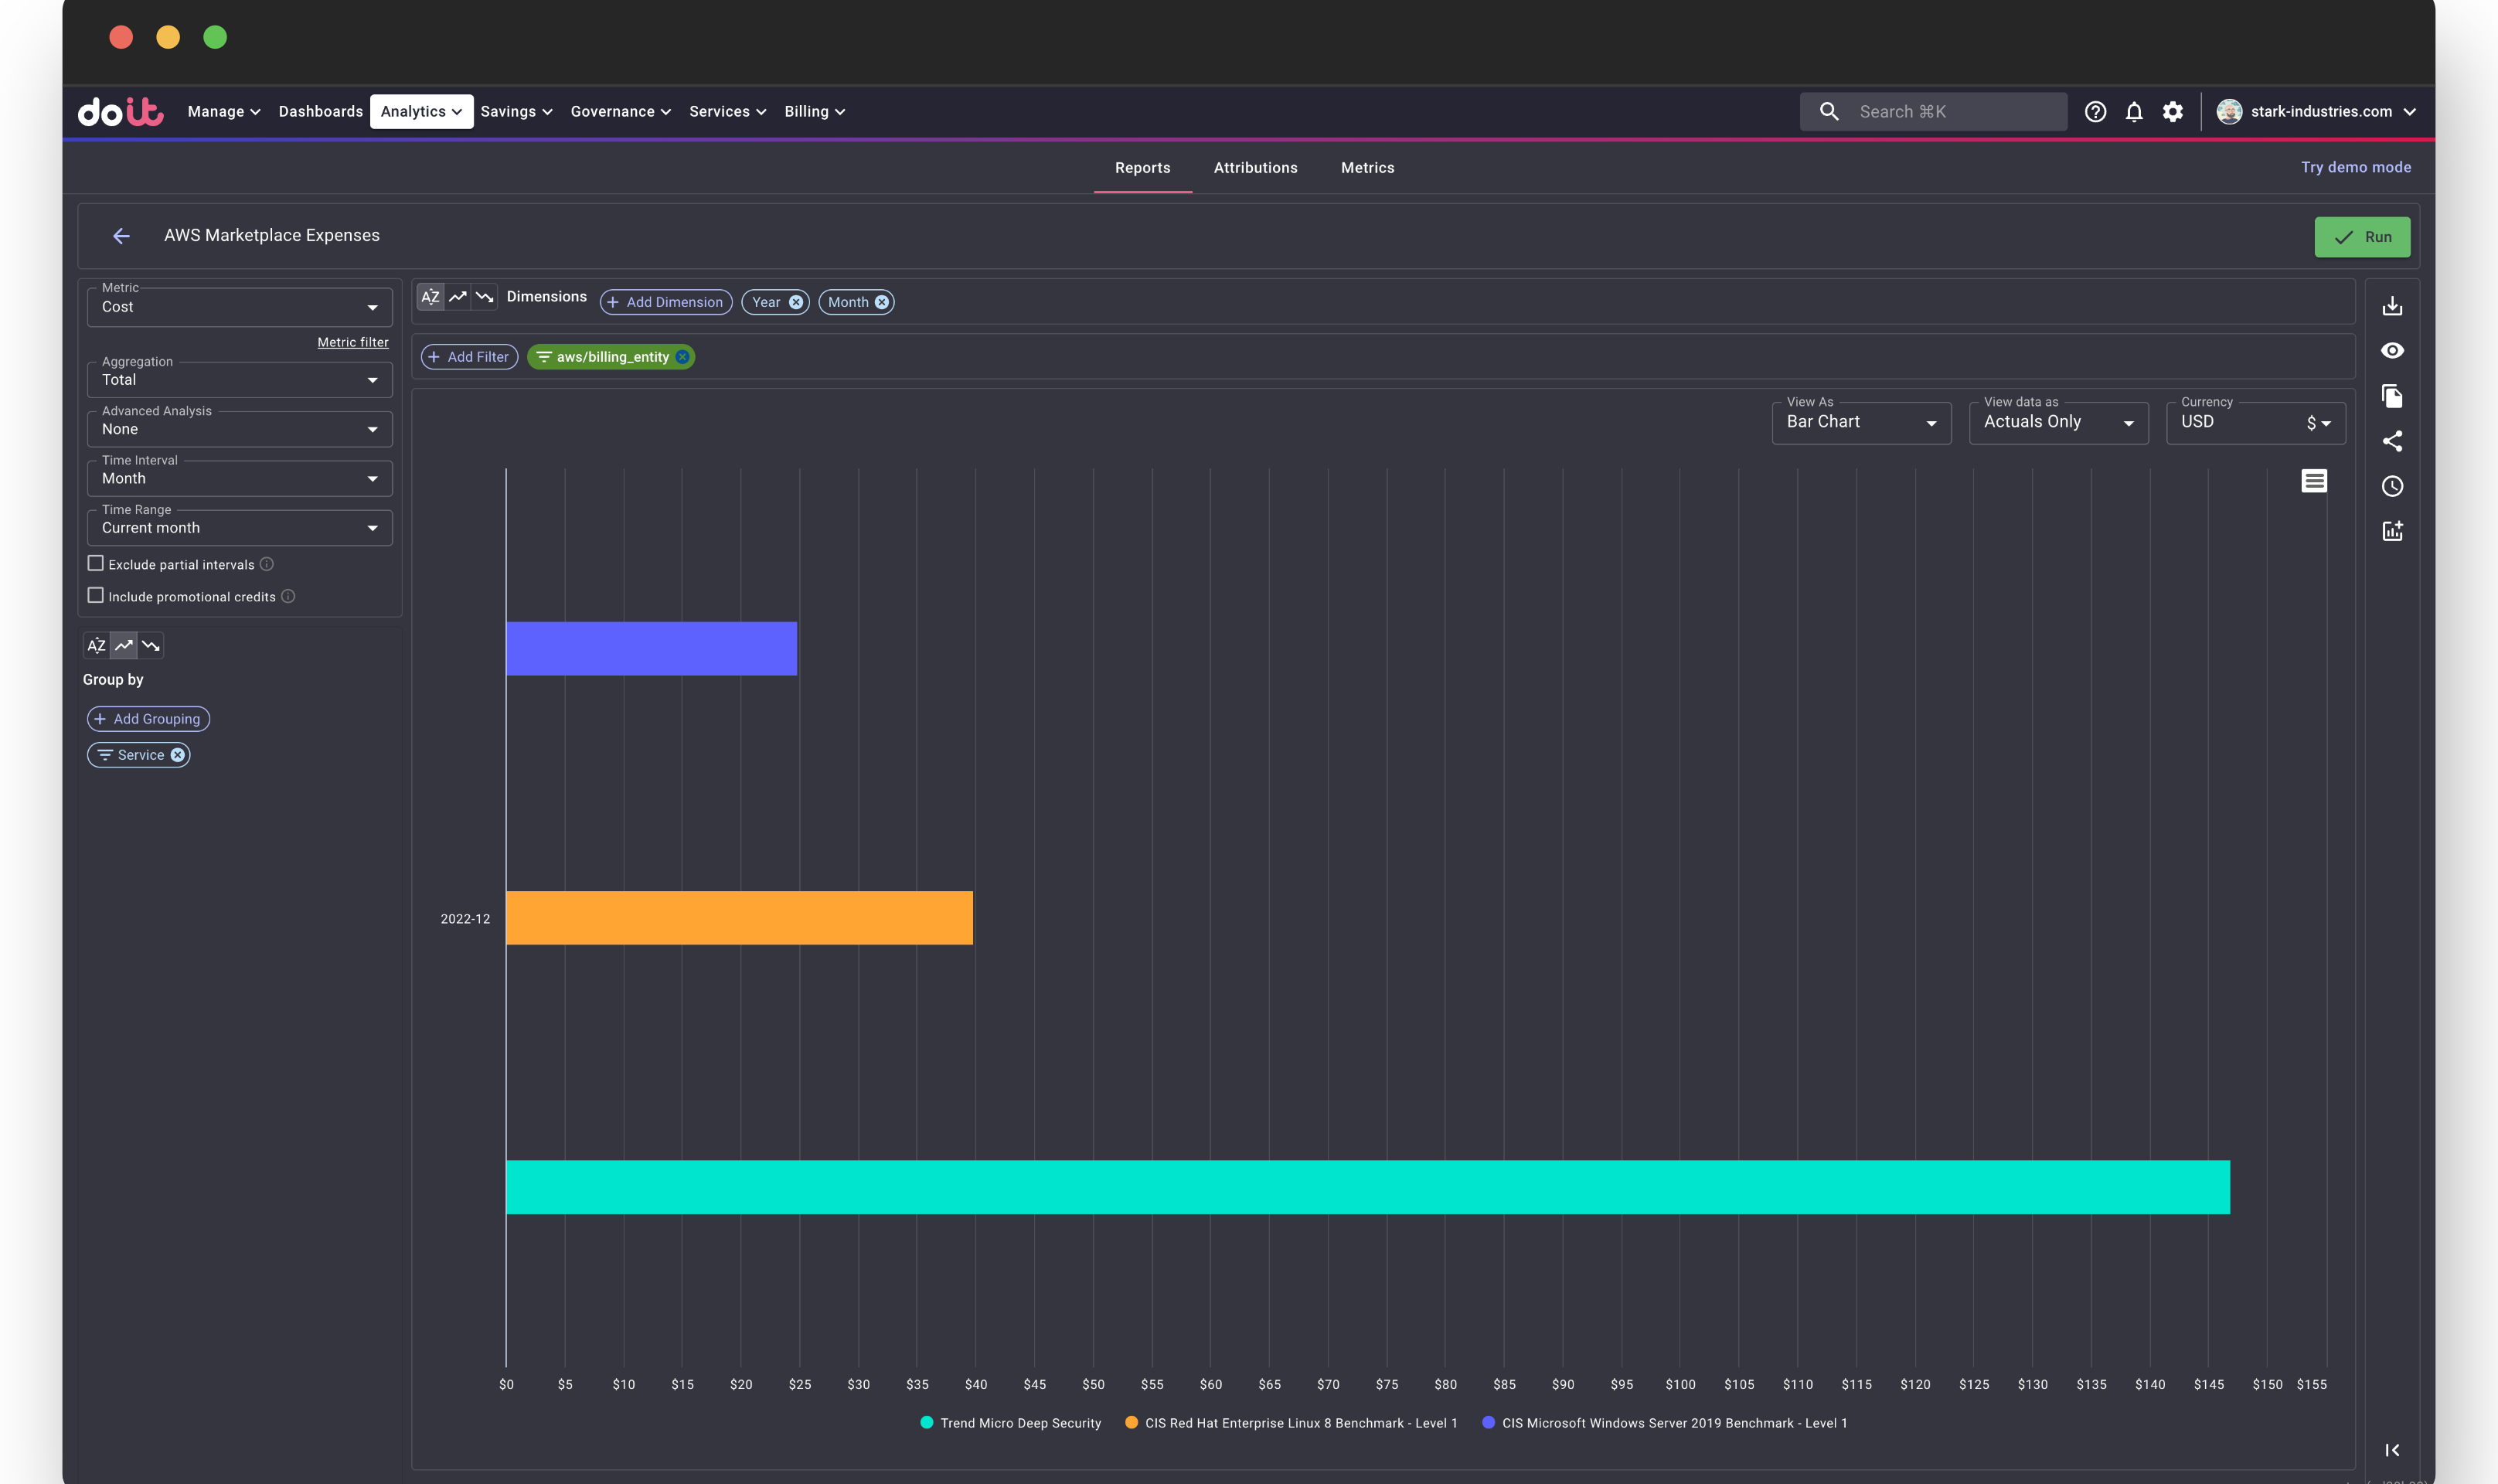Viewport: 2498px width, 1484px height.
Task: Click the Metric filter link
Action: tap(352, 342)
